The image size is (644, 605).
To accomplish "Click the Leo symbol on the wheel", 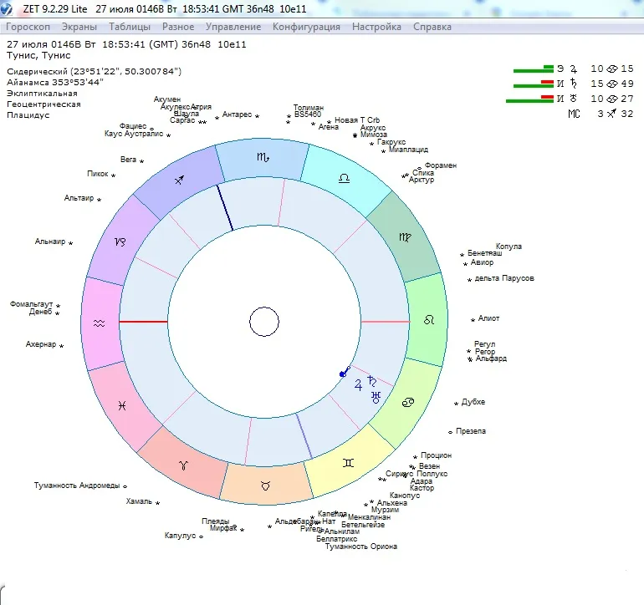I will 429,320.
